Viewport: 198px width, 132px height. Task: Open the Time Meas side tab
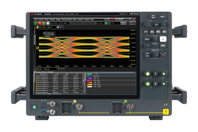coord(34,30)
